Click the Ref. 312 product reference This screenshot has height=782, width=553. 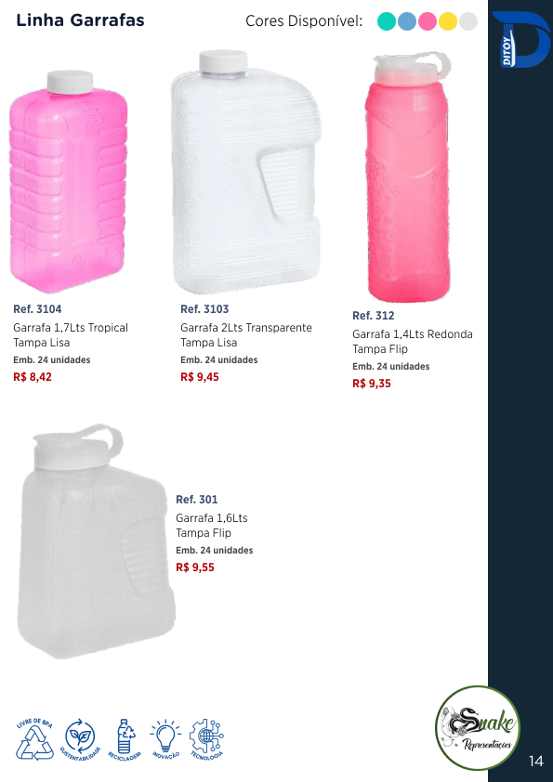point(374,316)
